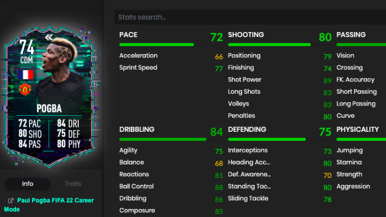Click the truncated Standing Tac... stat label

point(249,186)
